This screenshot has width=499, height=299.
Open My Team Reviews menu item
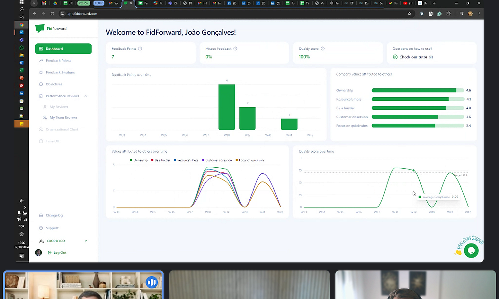[x=63, y=118]
